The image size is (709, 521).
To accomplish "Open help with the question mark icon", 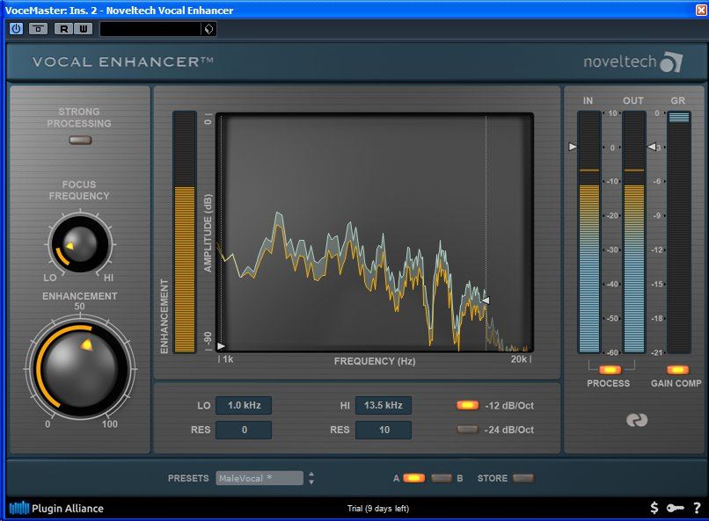I will 697,508.
